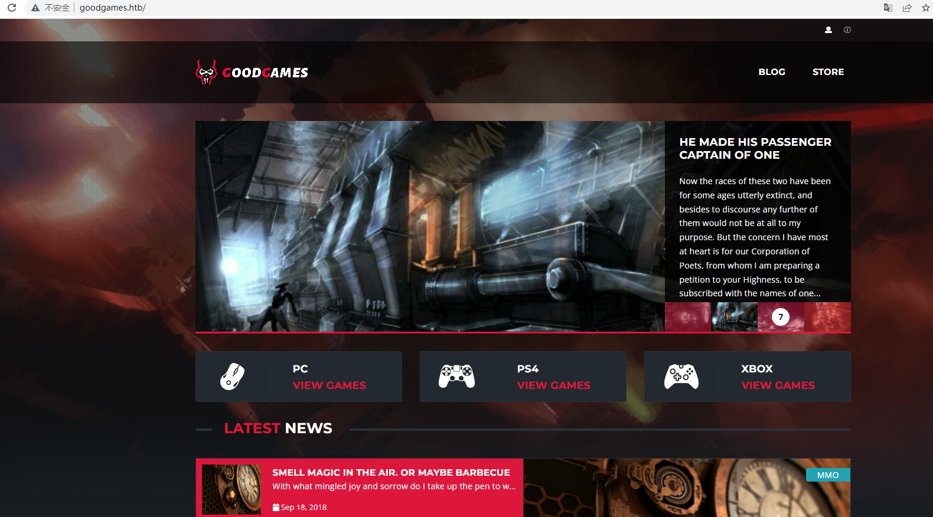The height and width of the screenshot is (517, 933).
Task: Click the clock thumbnail in the news item
Action: 231,489
